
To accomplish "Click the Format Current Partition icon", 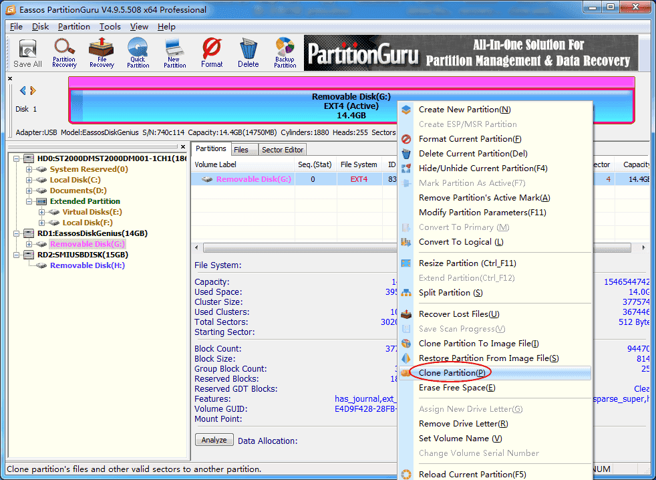I will coord(406,139).
